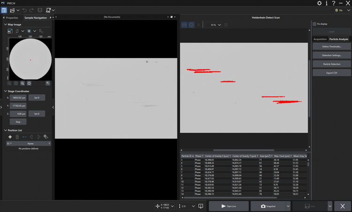352x212 pixels.
Task: Open the settings gear in title bar
Action: click(x=320, y=3)
